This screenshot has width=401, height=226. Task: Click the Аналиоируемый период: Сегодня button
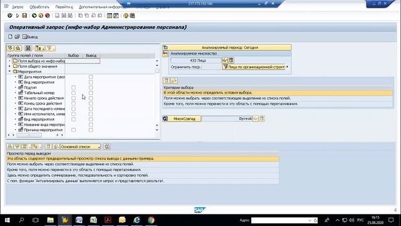[x=230, y=48]
